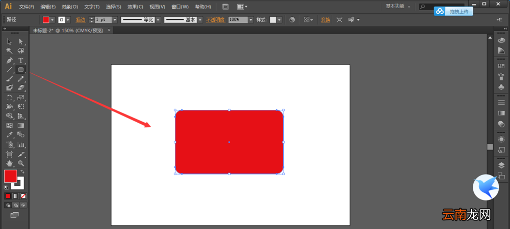This screenshot has width=510, height=229.
Task: Select the Free Transform tool
Action: (21, 106)
